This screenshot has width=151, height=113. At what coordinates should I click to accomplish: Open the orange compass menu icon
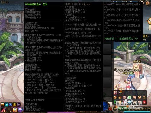click(115, 97)
